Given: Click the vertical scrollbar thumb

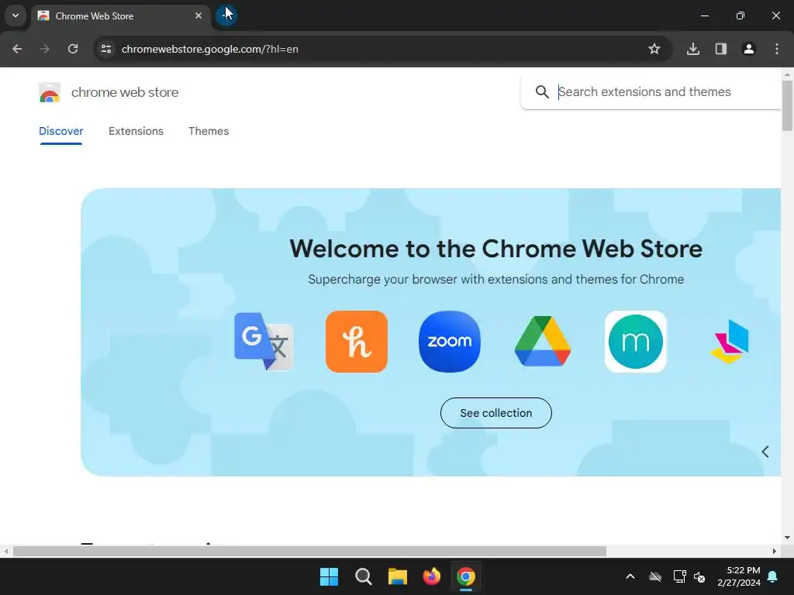Looking at the screenshot, I should point(787,105).
